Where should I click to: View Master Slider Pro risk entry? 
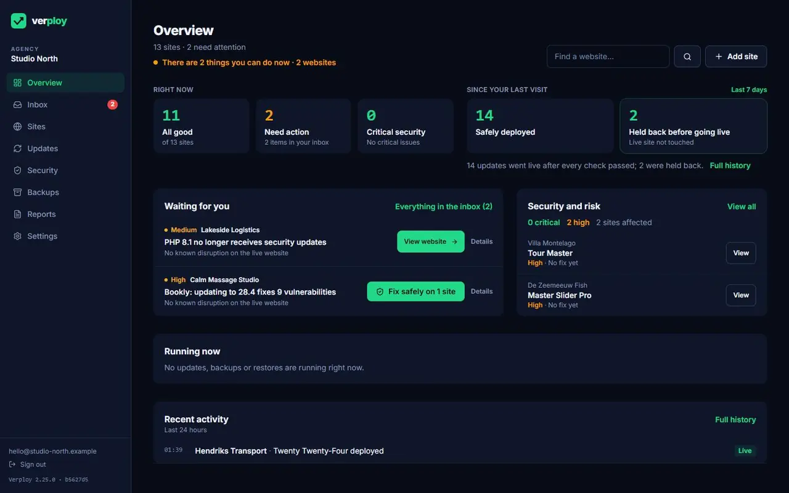pos(741,295)
